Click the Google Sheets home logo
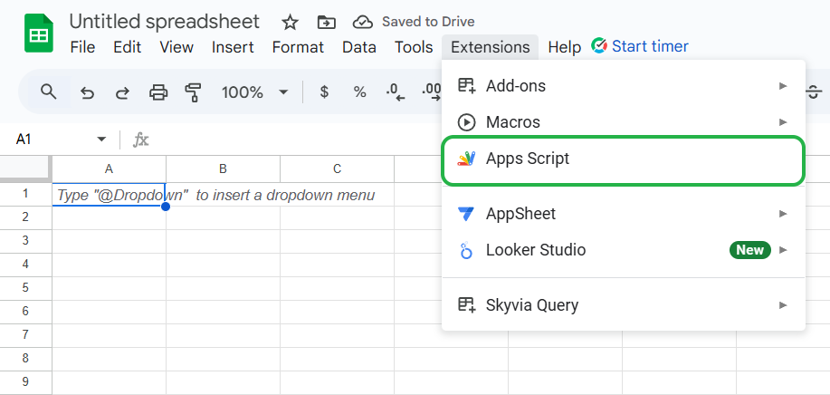The image size is (830, 395). point(39,33)
